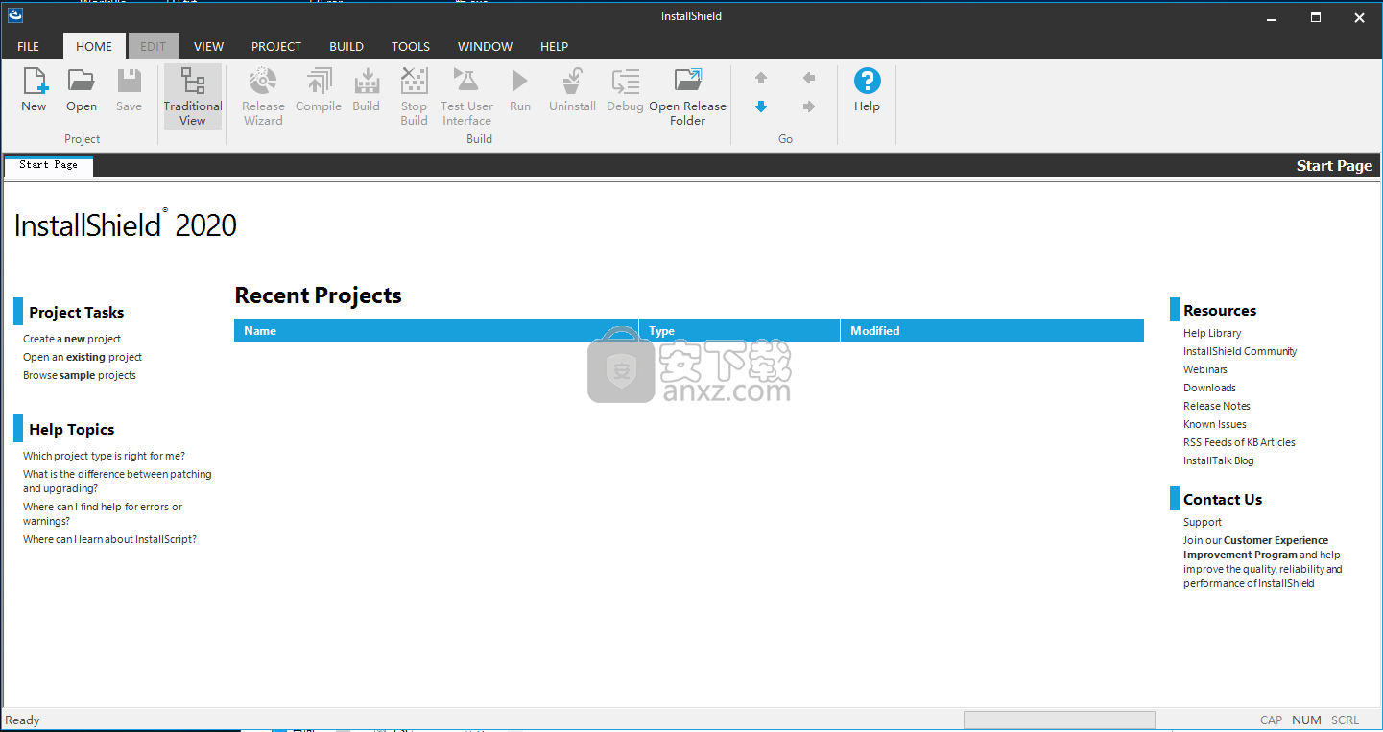Switch to the EDIT ribbon tab

[x=154, y=46]
